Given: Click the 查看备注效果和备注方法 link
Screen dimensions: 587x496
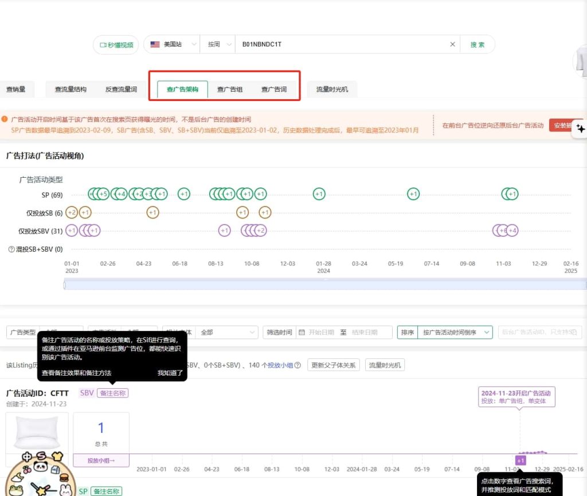Looking at the screenshot, I should [x=76, y=373].
